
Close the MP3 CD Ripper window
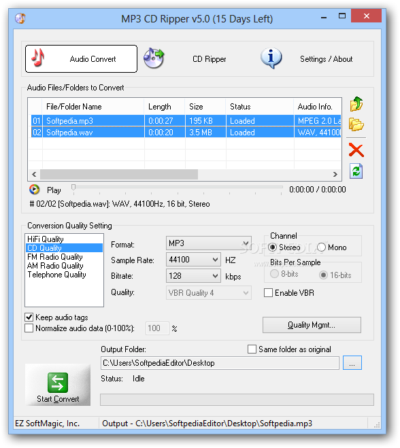[367, 16]
